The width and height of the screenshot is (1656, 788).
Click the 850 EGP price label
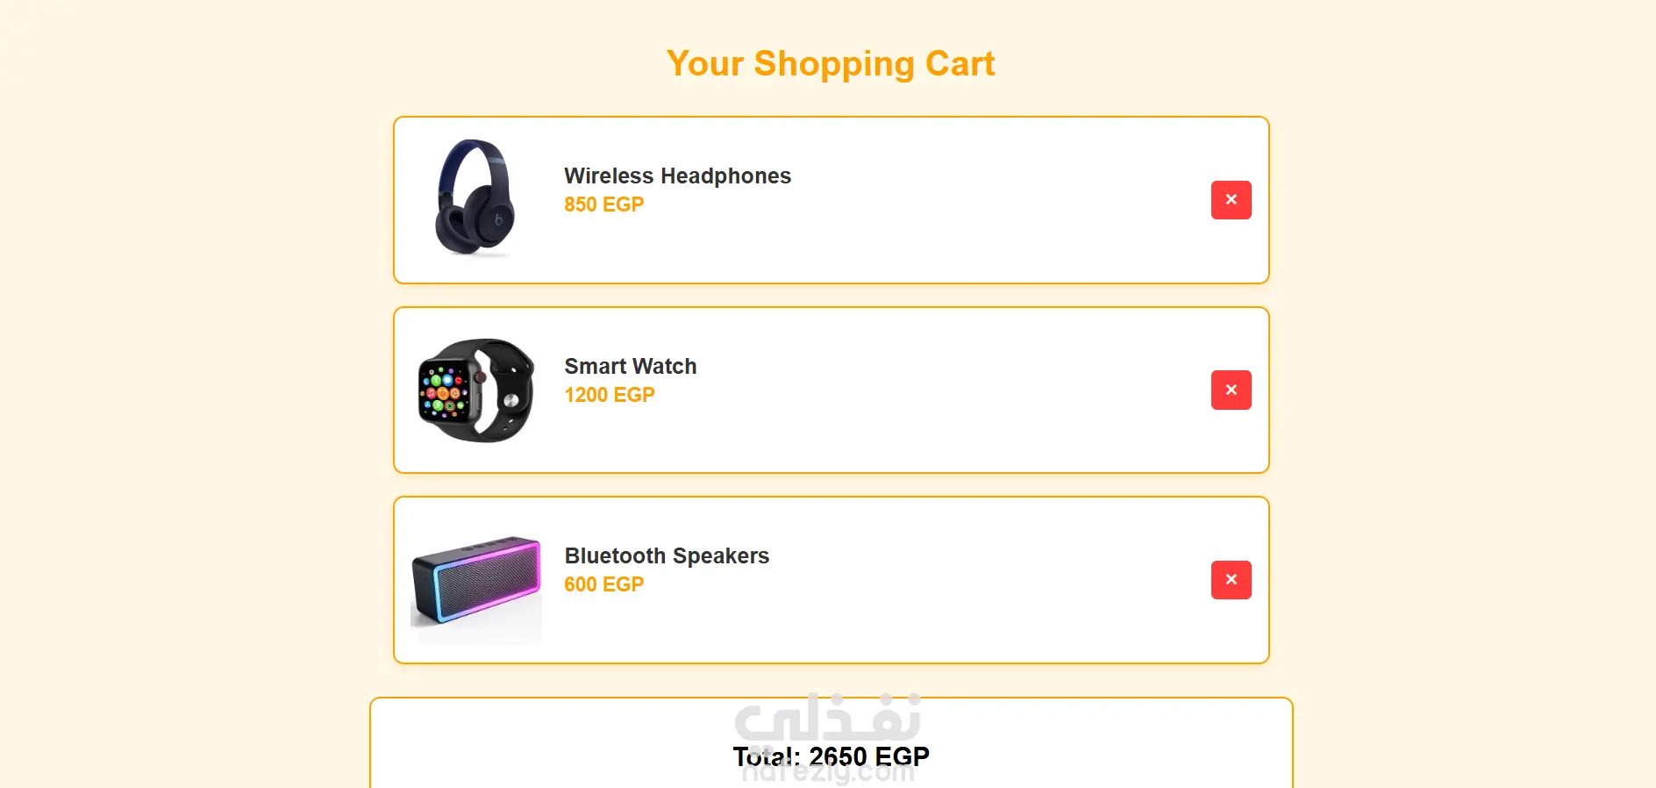[603, 204]
